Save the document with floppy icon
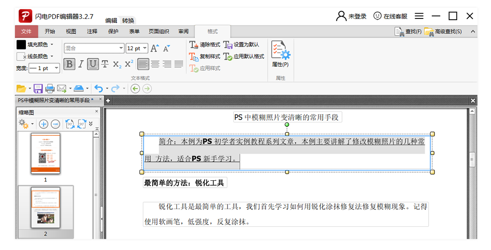Screen dimensions: 491x250 click(38, 89)
